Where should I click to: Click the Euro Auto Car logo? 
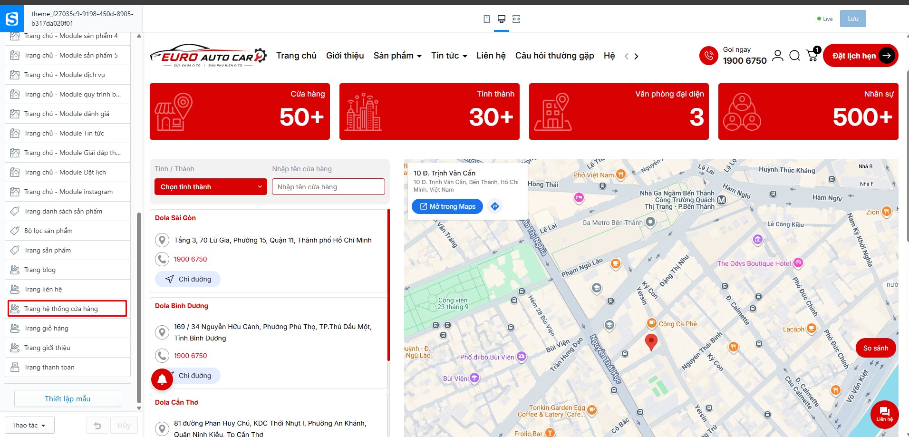208,56
